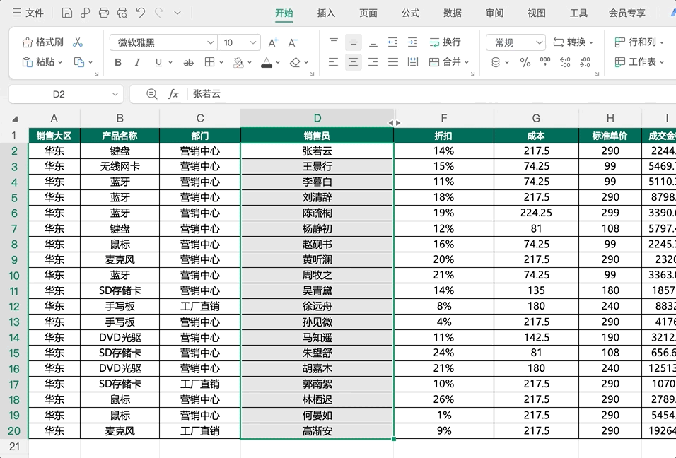Viewport: 676px width, 458px height.
Task: Open Print Preview icon
Action: [122, 13]
